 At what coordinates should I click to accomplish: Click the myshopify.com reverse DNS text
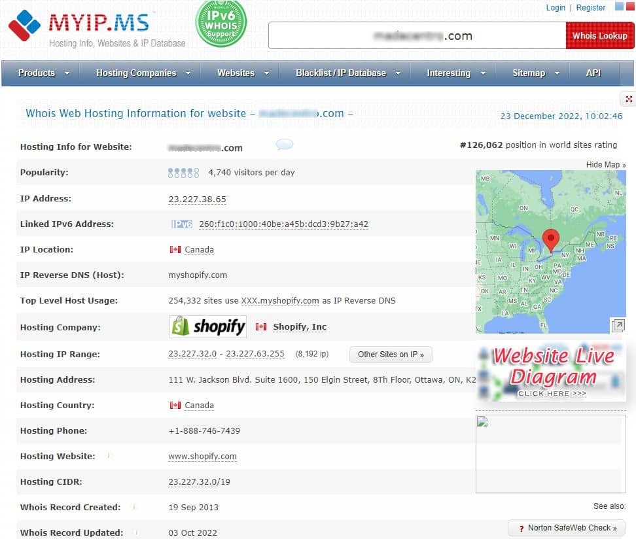click(x=198, y=275)
